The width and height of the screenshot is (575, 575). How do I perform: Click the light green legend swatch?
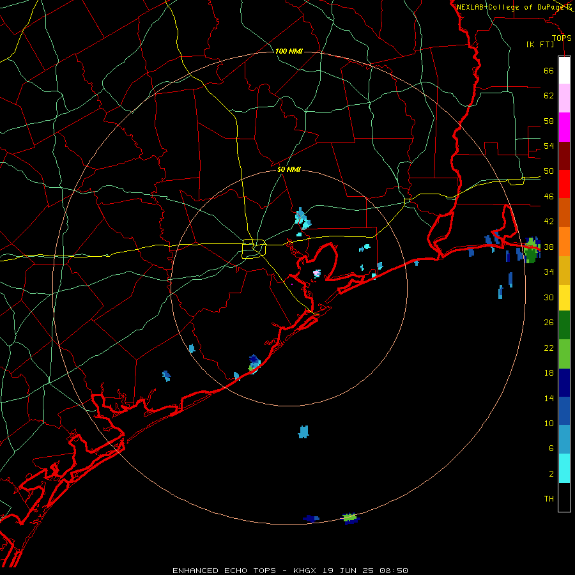pyautogui.click(x=564, y=354)
